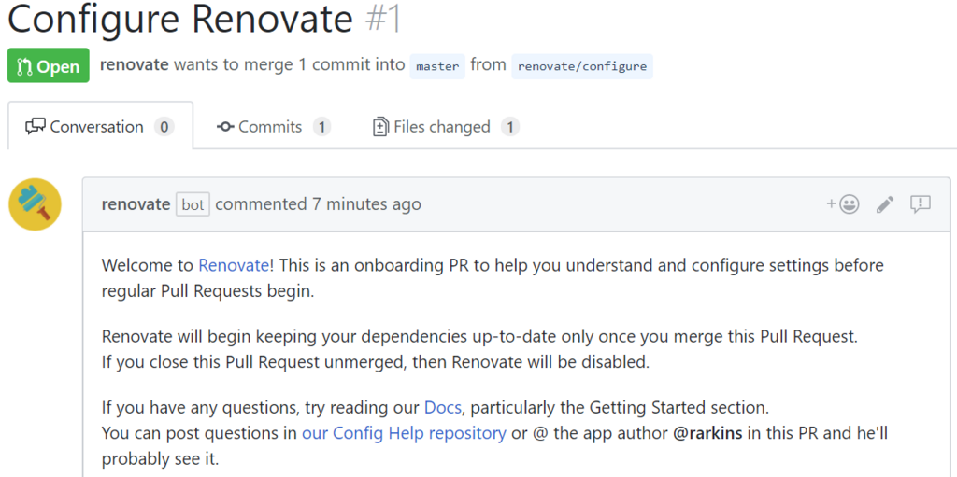The width and height of the screenshot is (957, 477).
Task: Click the Conversation tab's 0 counter
Action: pyautogui.click(x=164, y=127)
